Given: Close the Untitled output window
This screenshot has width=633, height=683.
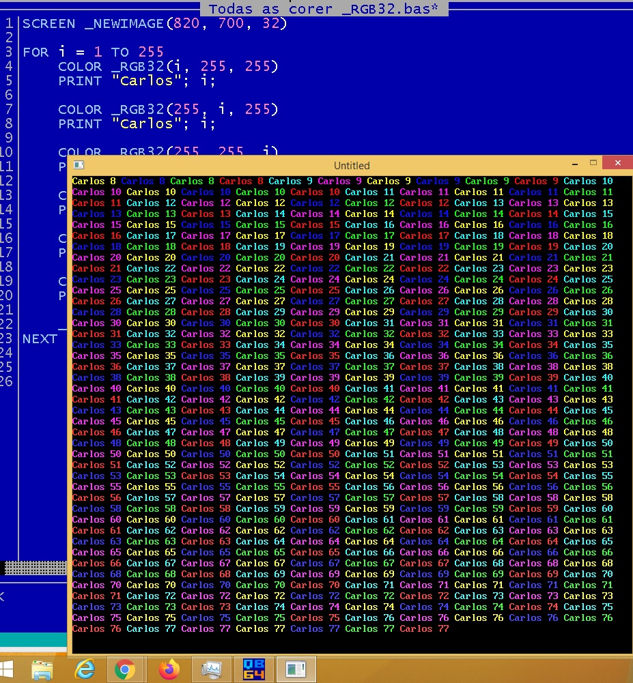Looking at the screenshot, I should tap(617, 164).
